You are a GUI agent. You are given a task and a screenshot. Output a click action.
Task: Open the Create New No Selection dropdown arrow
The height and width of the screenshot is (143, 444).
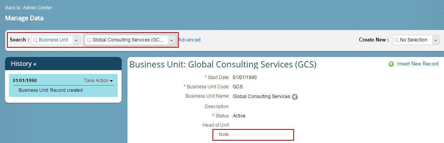pos(436,40)
